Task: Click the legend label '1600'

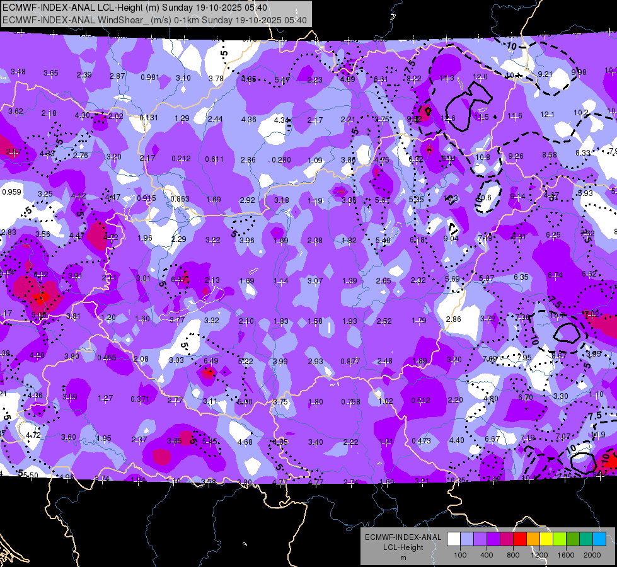Action: point(565,555)
